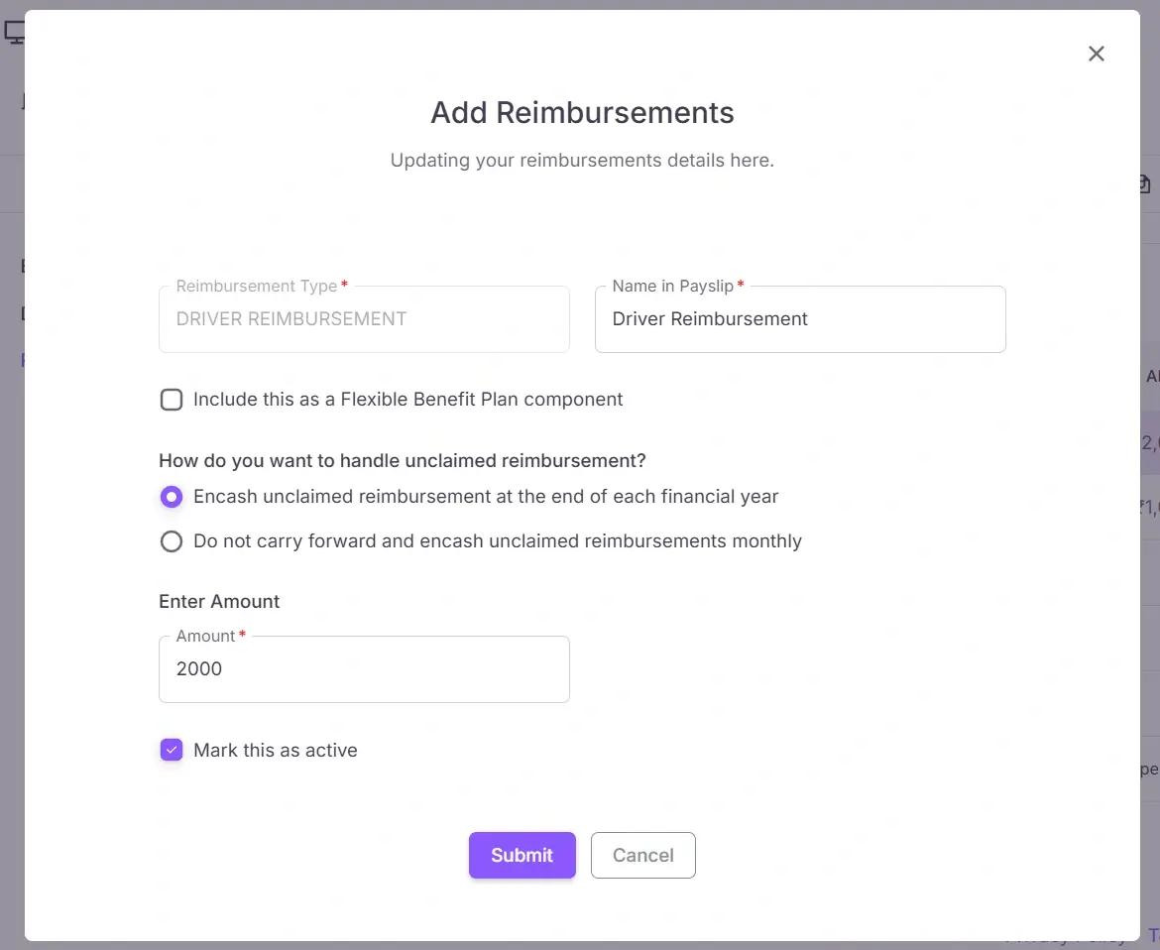Screen dimensions: 1160x950
Task: Click the "Add Reimbursements" dialog title
Action: pyautogui.click(x=581, y=112)
